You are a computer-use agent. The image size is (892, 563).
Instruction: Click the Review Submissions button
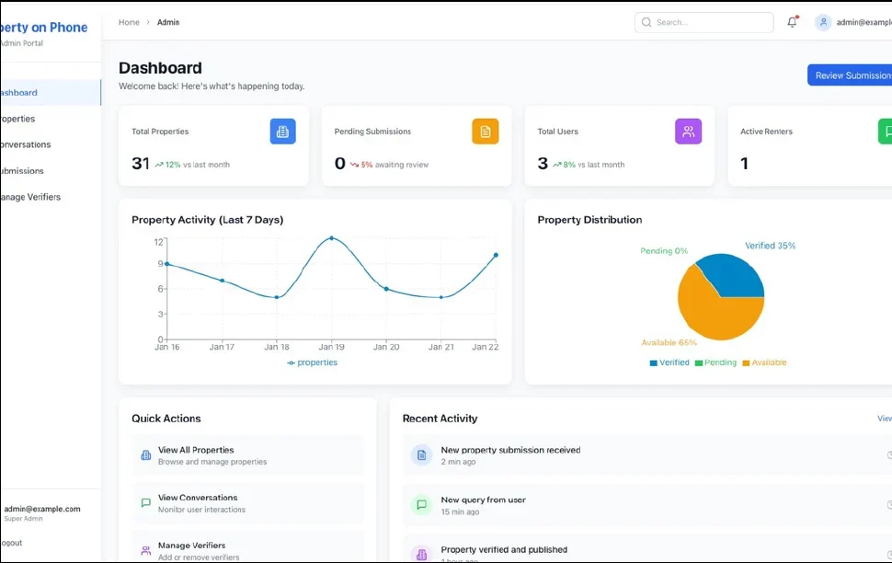(x=850, y=75)
